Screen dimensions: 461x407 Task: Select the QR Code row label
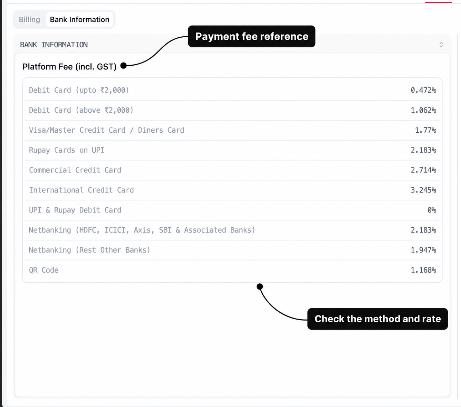point(44,270)
